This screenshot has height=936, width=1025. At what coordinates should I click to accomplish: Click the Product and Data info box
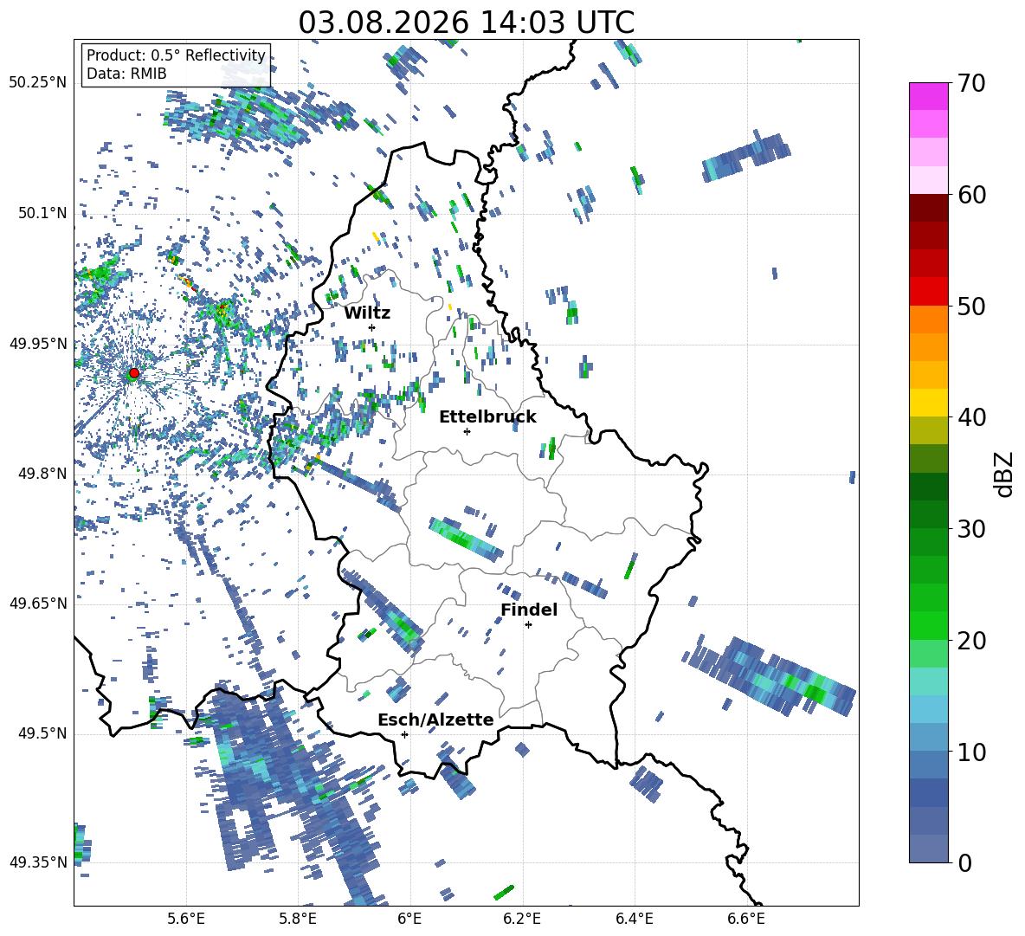[176, 64]
